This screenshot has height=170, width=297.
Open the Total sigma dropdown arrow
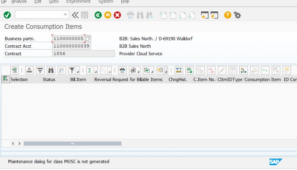click(x=96, y=71)
